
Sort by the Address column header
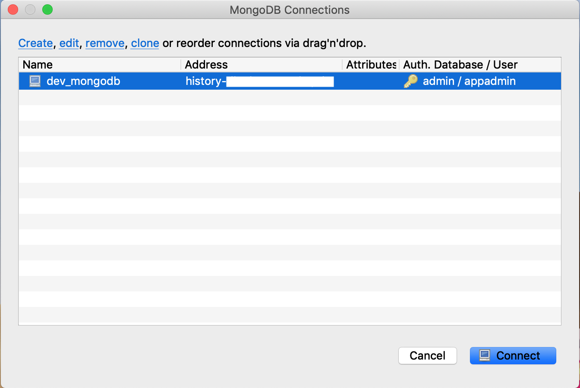[262, 65]
